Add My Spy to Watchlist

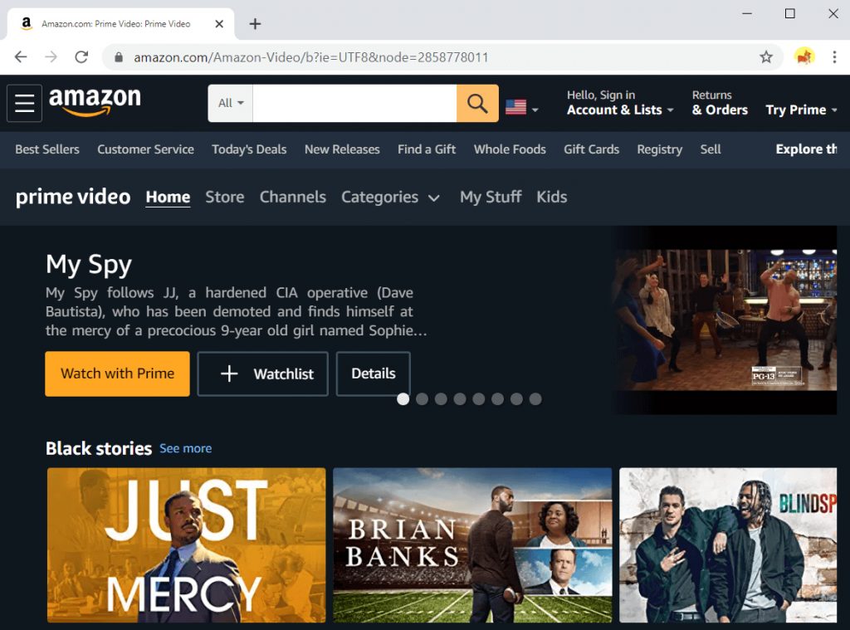263,374
